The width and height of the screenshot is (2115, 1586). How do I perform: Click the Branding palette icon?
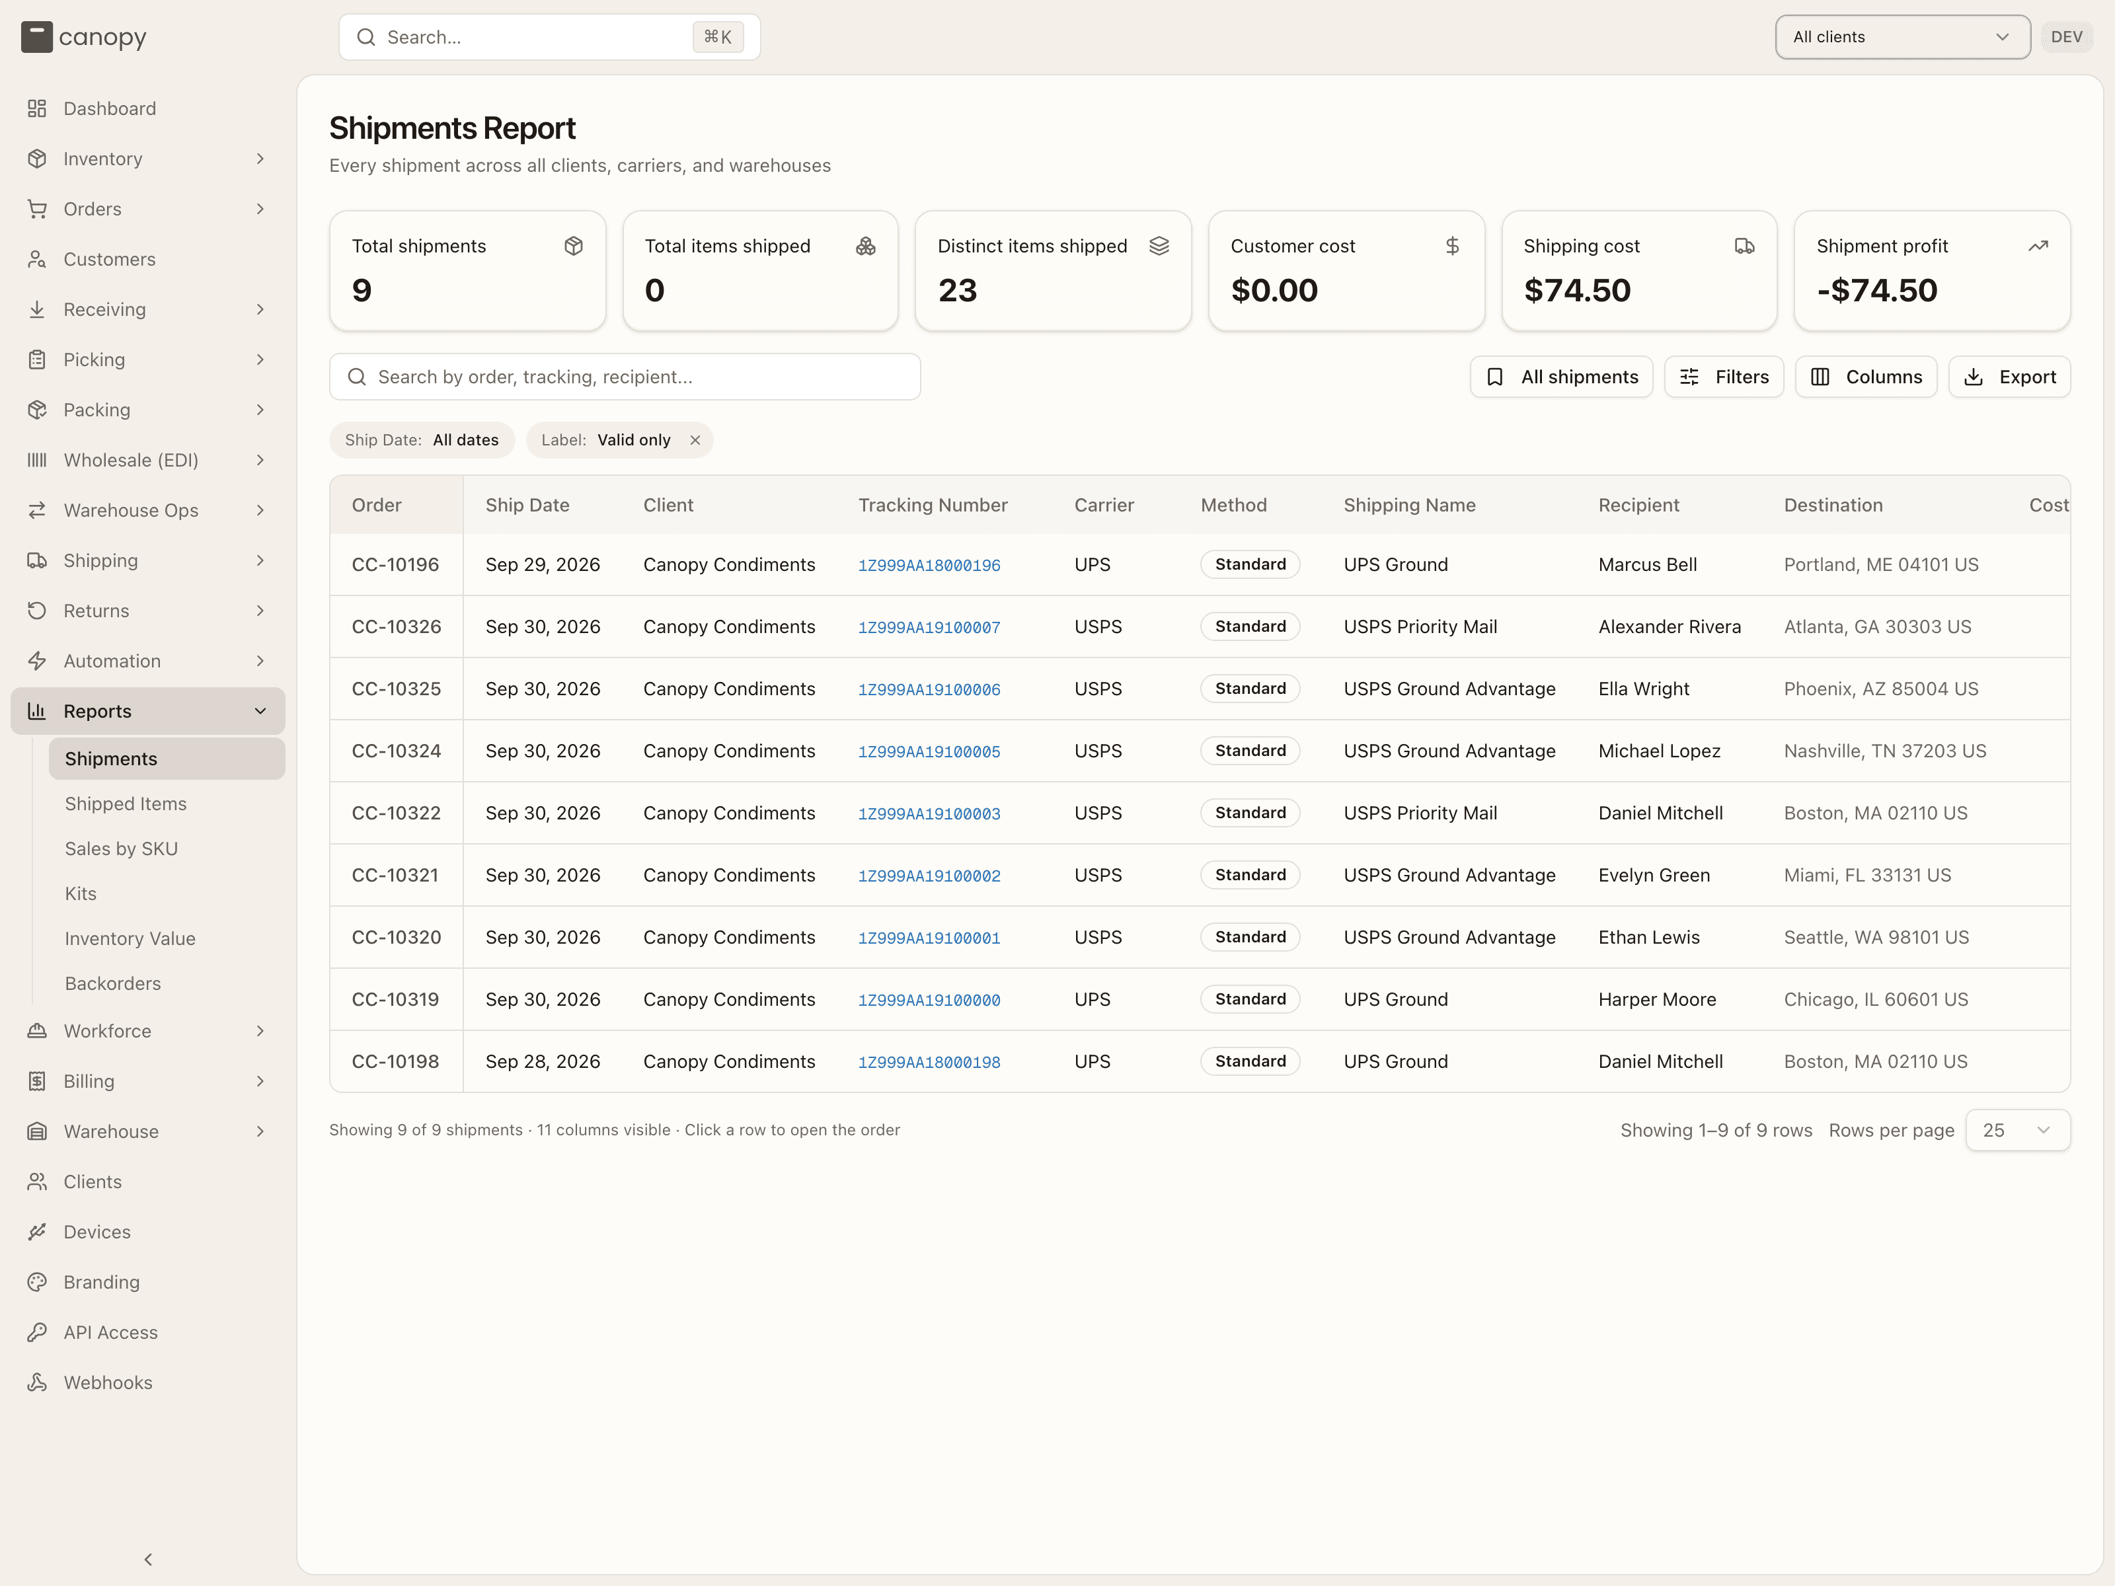37,1282
